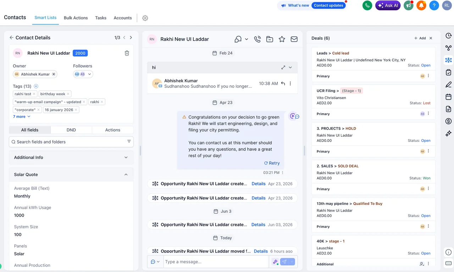454x272 pixels.
Task: Remove the '16 january 2026' tag
Action: 76,110
